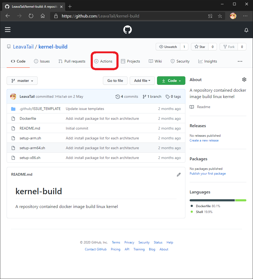The height and width of the screenshot is (279, 253).
Task: View 1 branch list
Action: tap(152, 96)
